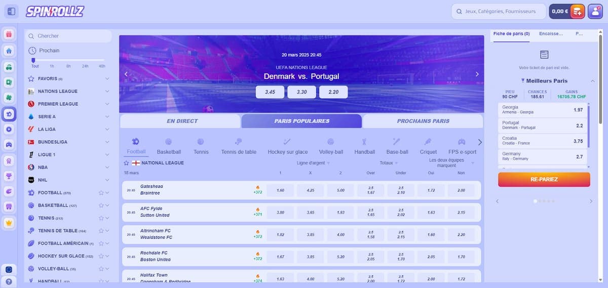This screenshot has width=608, height=288.
Task: Bet on Portugal win at 2.20 in banner
Action: (x=333, y=92)
